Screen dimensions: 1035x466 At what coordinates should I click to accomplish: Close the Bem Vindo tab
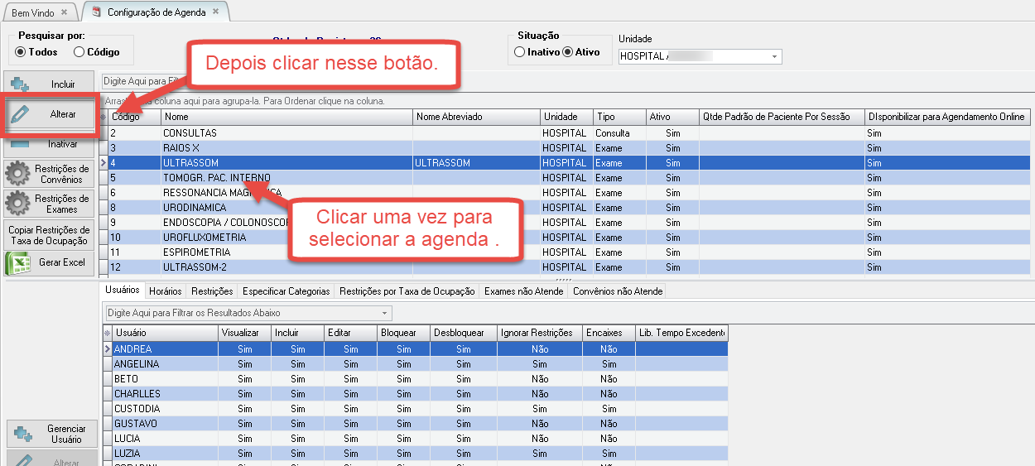[x=65, y=12]
